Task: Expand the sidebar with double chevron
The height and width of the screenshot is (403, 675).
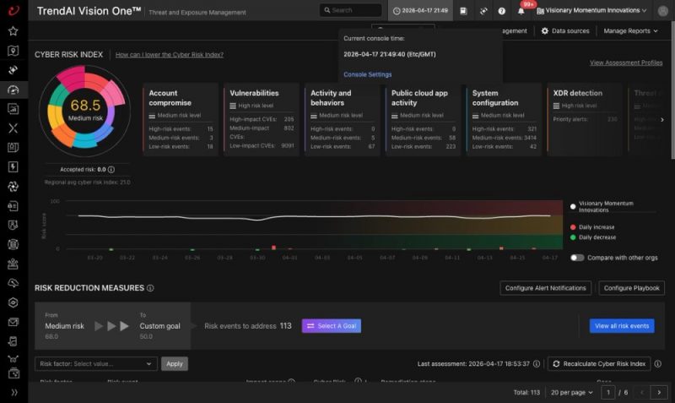Action: pyautogui.click(x=13, y=392)
